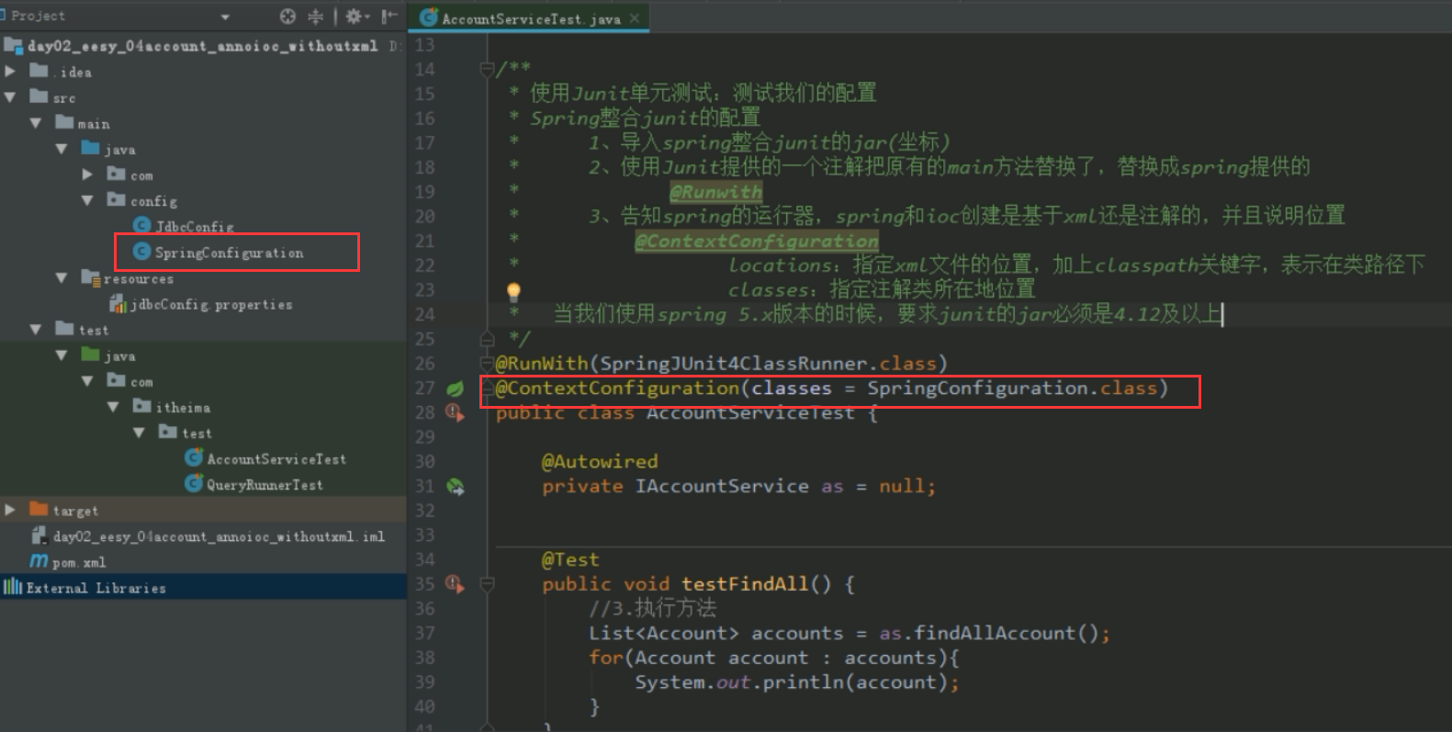
Task: Click the JdbcConfig class icon
Action: pos(141,226)
